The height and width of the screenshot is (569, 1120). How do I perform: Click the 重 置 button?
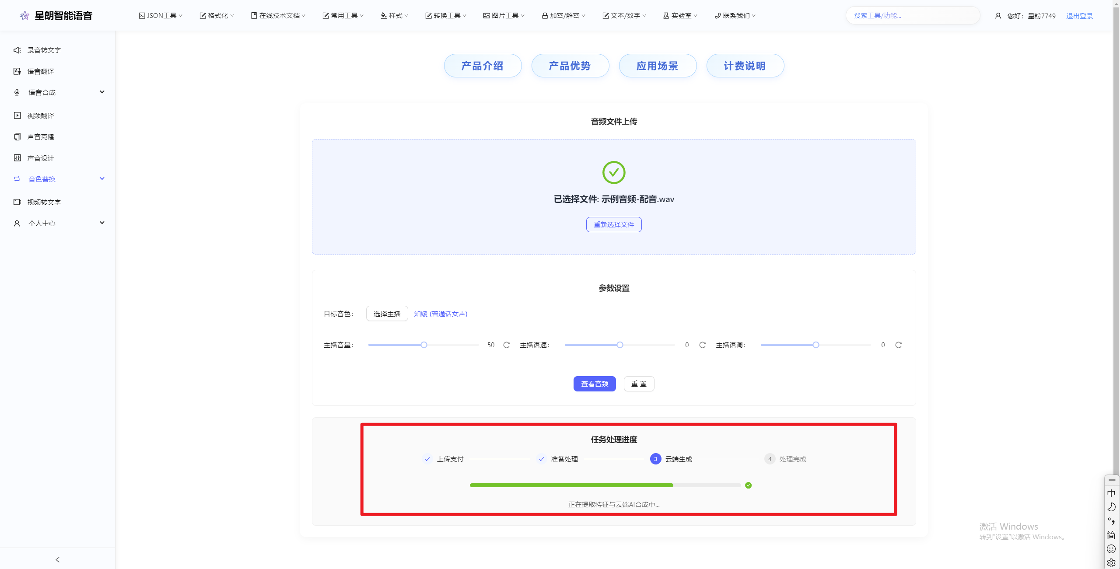tap(639, 384)
